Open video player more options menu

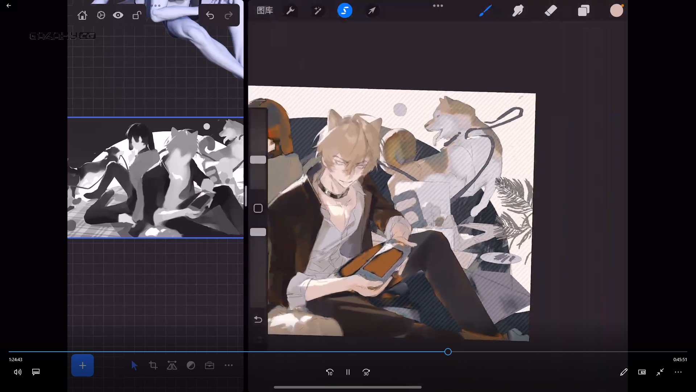tap(678, 372)
